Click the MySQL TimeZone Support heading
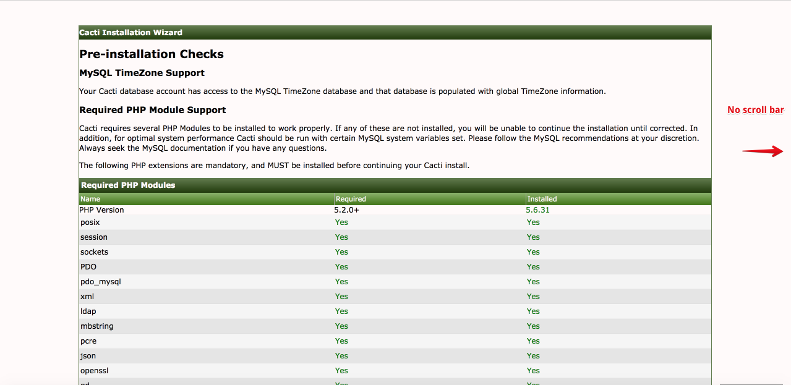 142,73
